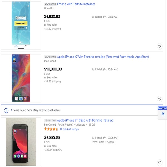Click the Fortnite connecting screen thumbnail
Image resolution: width=167 pixels, height=167 pixels.
click(x=21, y=25)
